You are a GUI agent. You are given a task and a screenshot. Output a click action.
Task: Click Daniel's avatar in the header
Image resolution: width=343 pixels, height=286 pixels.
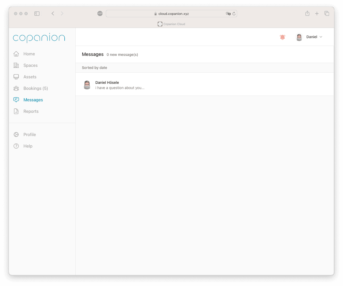299,37
